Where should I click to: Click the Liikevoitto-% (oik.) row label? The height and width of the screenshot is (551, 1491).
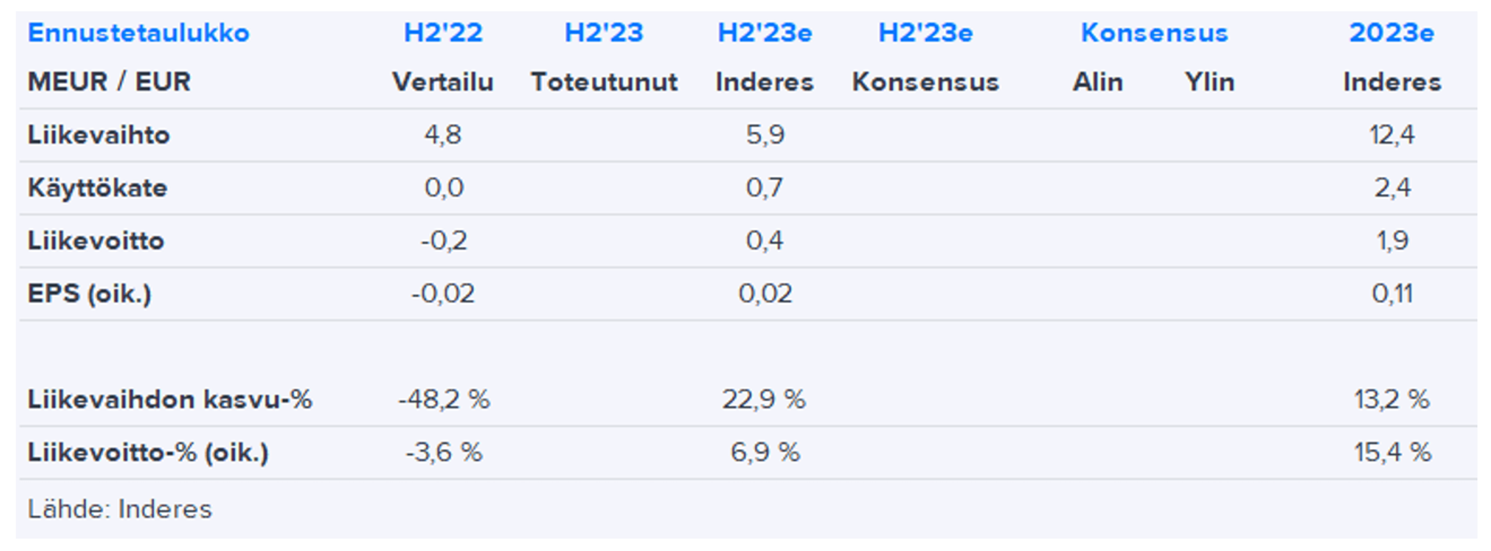[148, 452]
